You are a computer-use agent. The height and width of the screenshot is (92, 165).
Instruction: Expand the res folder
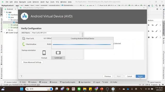7,30
